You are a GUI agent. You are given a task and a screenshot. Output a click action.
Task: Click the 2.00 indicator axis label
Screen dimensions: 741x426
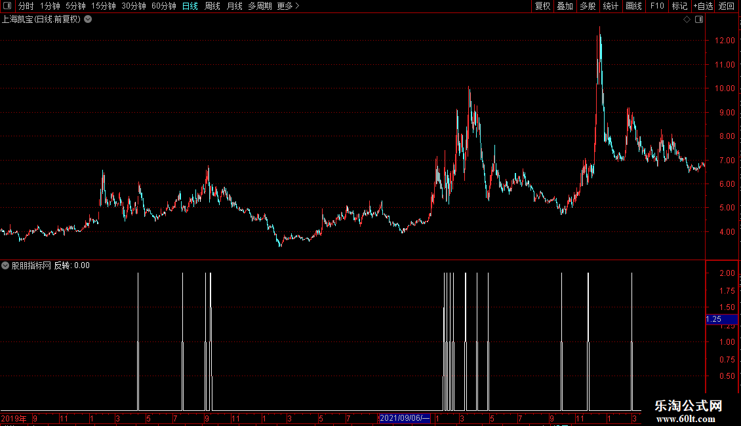click(x=727, y=273)
